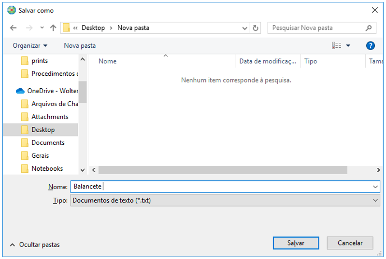Screen dimensions: 386x259
Task: Click the forward navigation arrow
Action: click(29, 28)
